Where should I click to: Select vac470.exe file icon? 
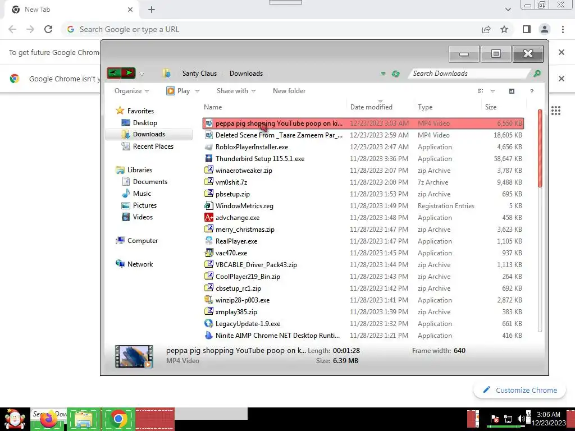click(209, 253)
